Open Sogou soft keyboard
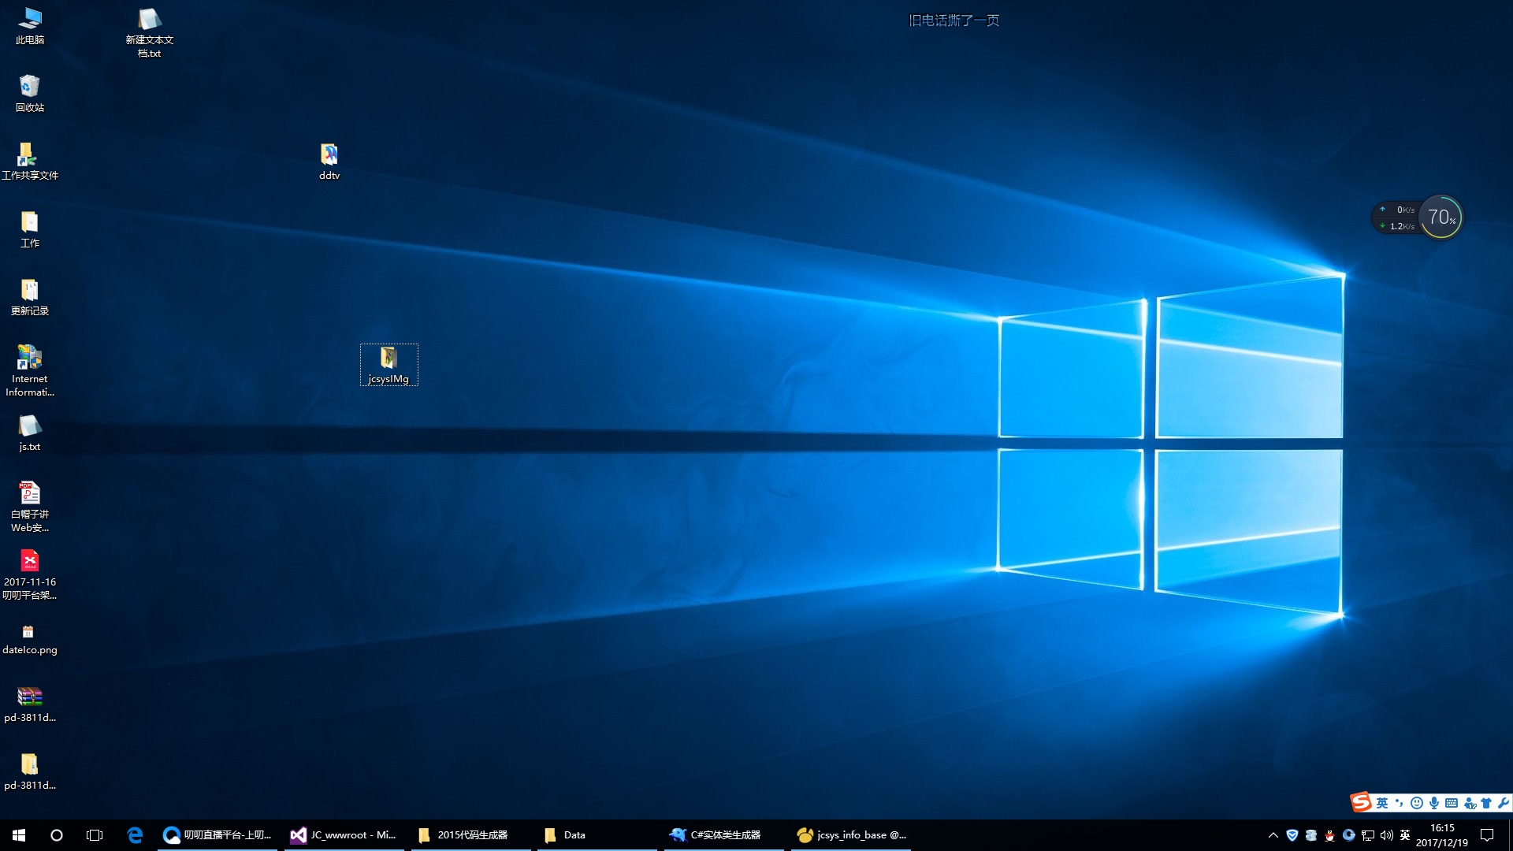Screen dimensions: 1513x851 1452,803
